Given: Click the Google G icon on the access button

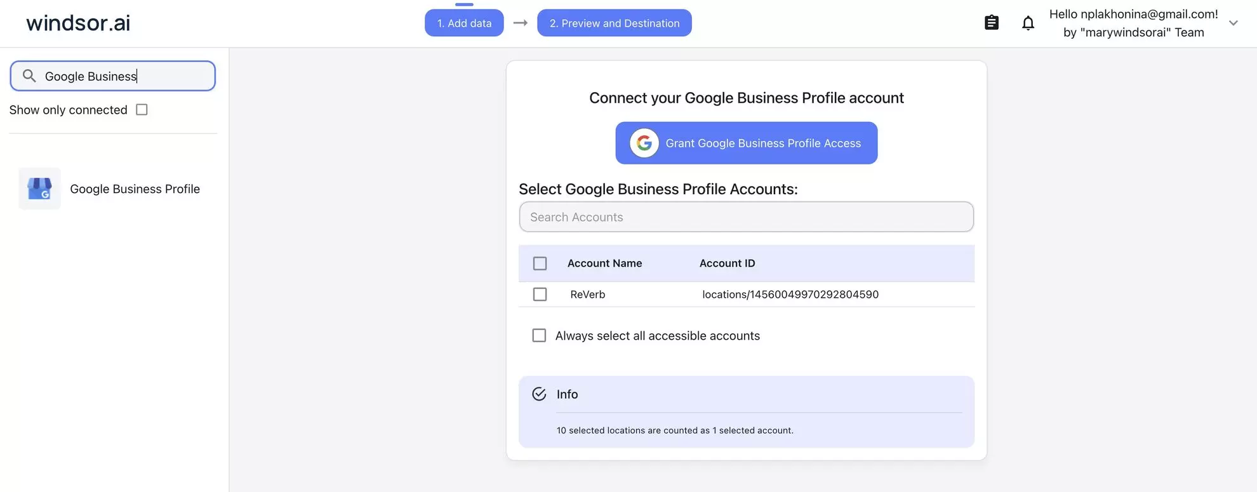Looking at the screenshot, I should (642, 143).
